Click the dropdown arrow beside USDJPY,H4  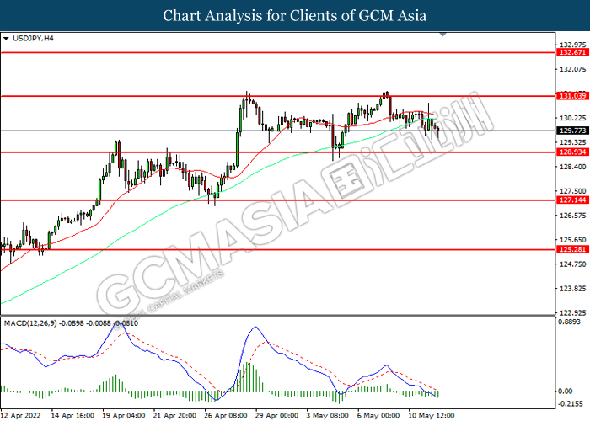click(6, 39)
